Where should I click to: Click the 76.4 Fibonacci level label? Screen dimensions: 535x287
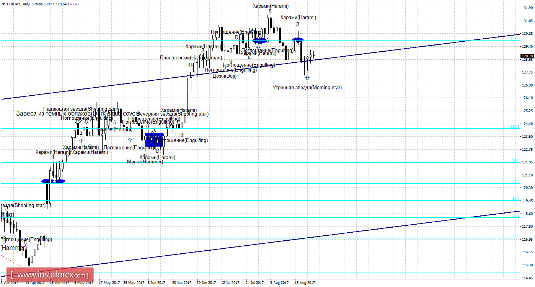516,160
